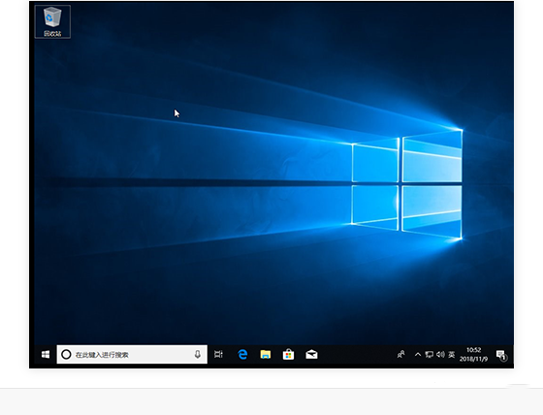Click the Cortana circle icon
This screenshot has width=543, height=415.
point(66,354)
